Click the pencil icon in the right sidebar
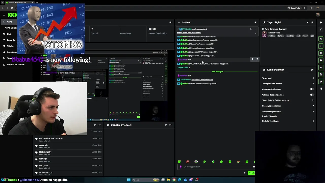The width and height of the screenshot is (325, 183). click(321, 30)
